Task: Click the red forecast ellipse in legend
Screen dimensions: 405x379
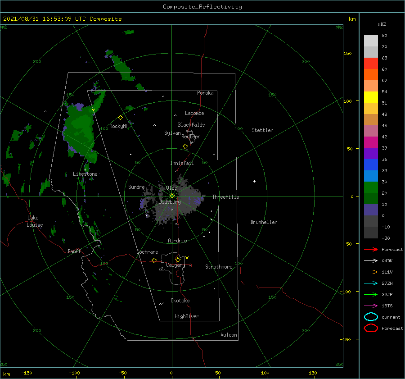Action: [x=371, y=328]
